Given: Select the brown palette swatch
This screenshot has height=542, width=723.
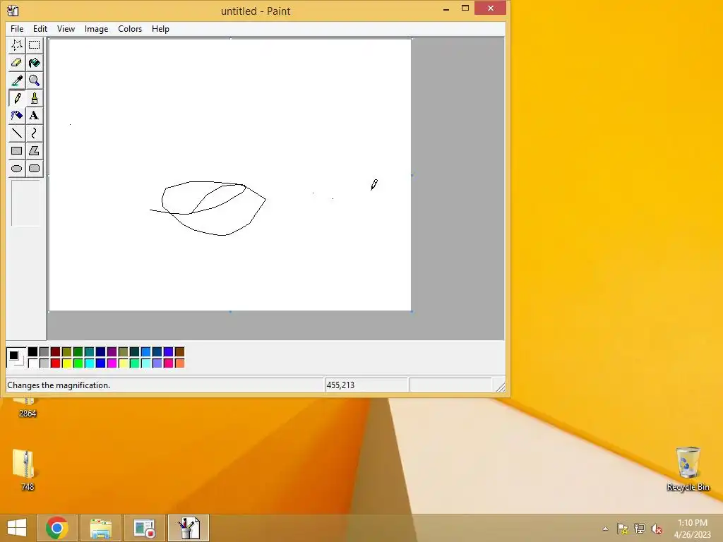Looking at the screenshot, I should click(x=180, y=352).
